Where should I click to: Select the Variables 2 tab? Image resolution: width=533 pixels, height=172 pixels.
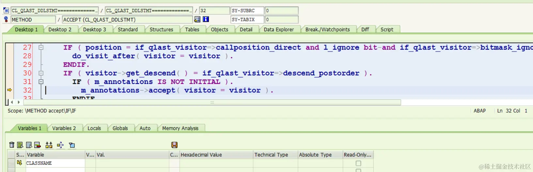64,128
